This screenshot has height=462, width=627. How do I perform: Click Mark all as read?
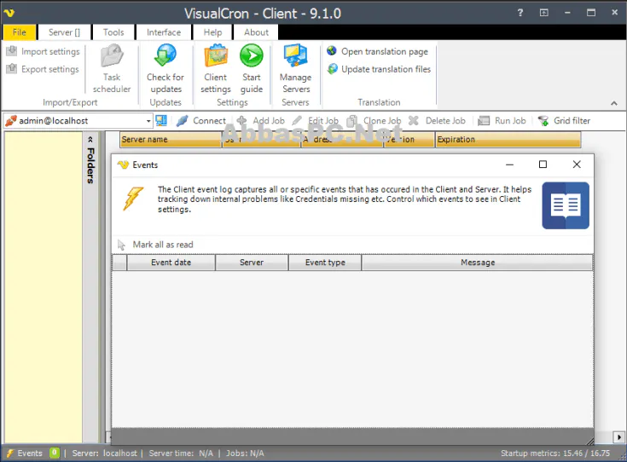(163, 245)
